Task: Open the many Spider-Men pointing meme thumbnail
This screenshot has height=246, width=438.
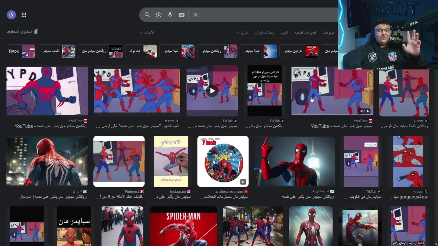Action: (137, 91)
